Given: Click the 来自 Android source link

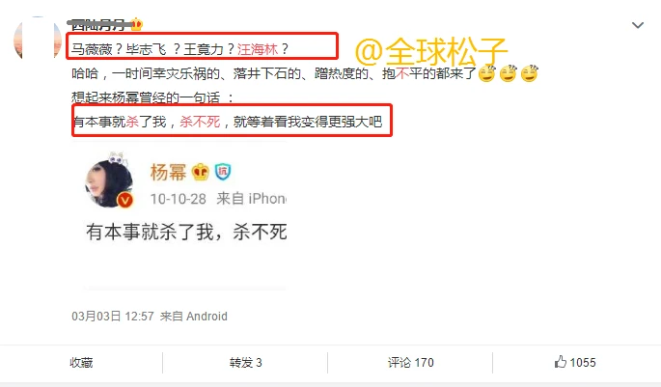Looking at the screenshot, I should (194, 317).
